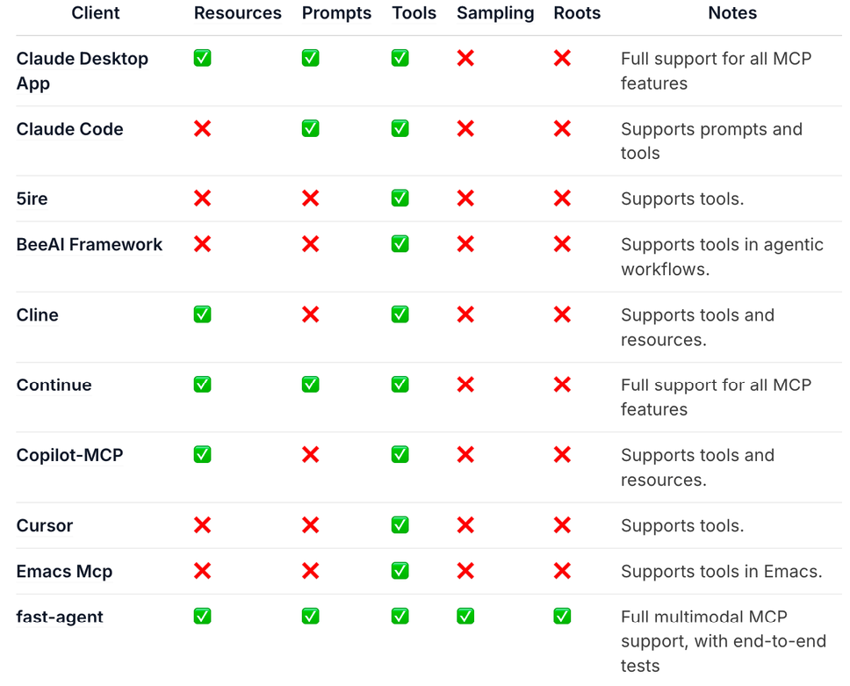850x686 pixels.
Task: Click the Client column header
Action: 96,13
